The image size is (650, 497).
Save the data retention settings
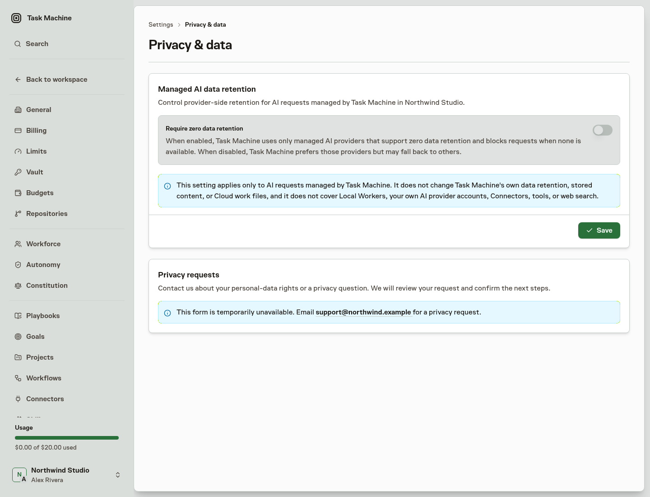(599, 230)
